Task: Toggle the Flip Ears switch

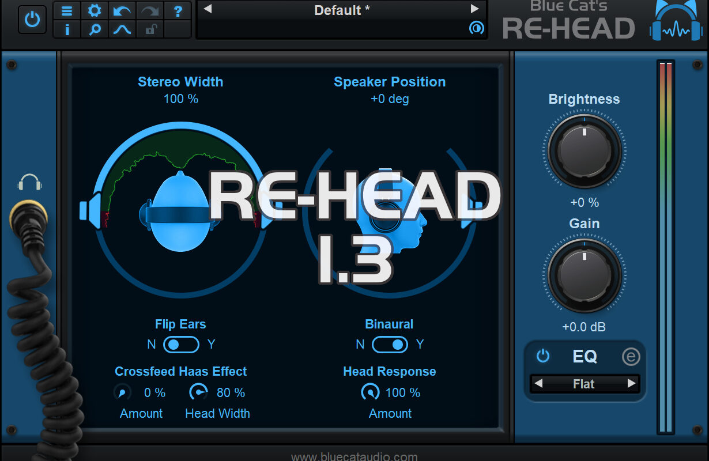Action: [181, 345]
